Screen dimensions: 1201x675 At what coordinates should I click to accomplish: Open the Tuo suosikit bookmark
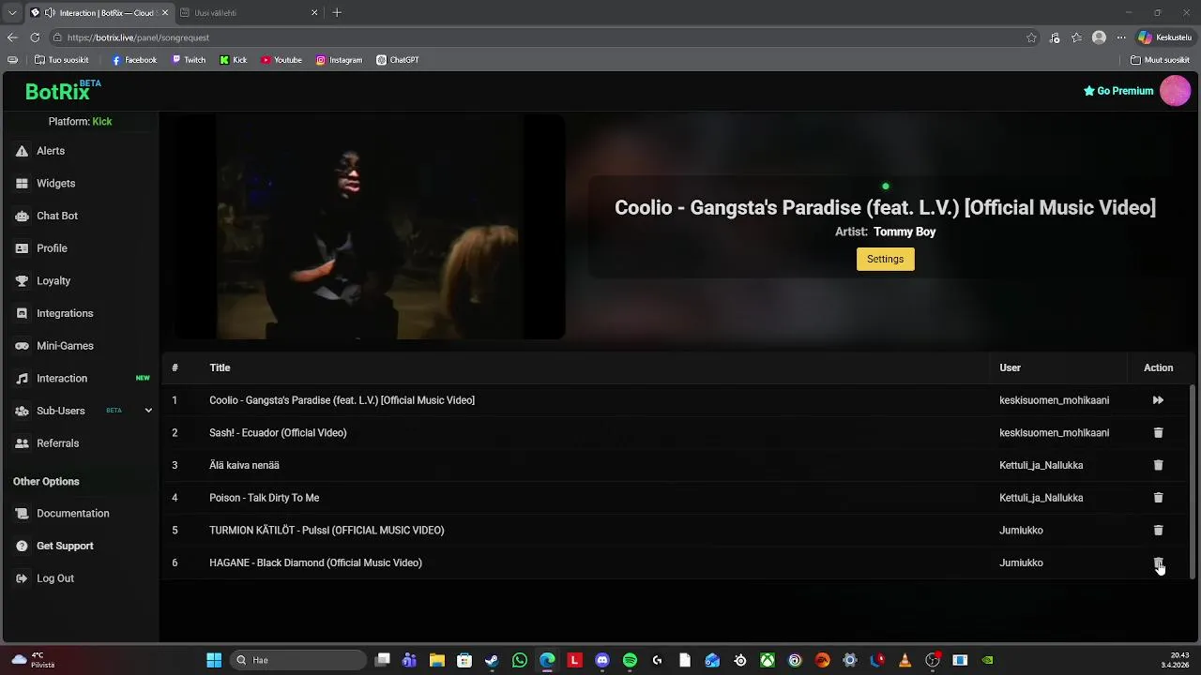(x=61, y=60)
